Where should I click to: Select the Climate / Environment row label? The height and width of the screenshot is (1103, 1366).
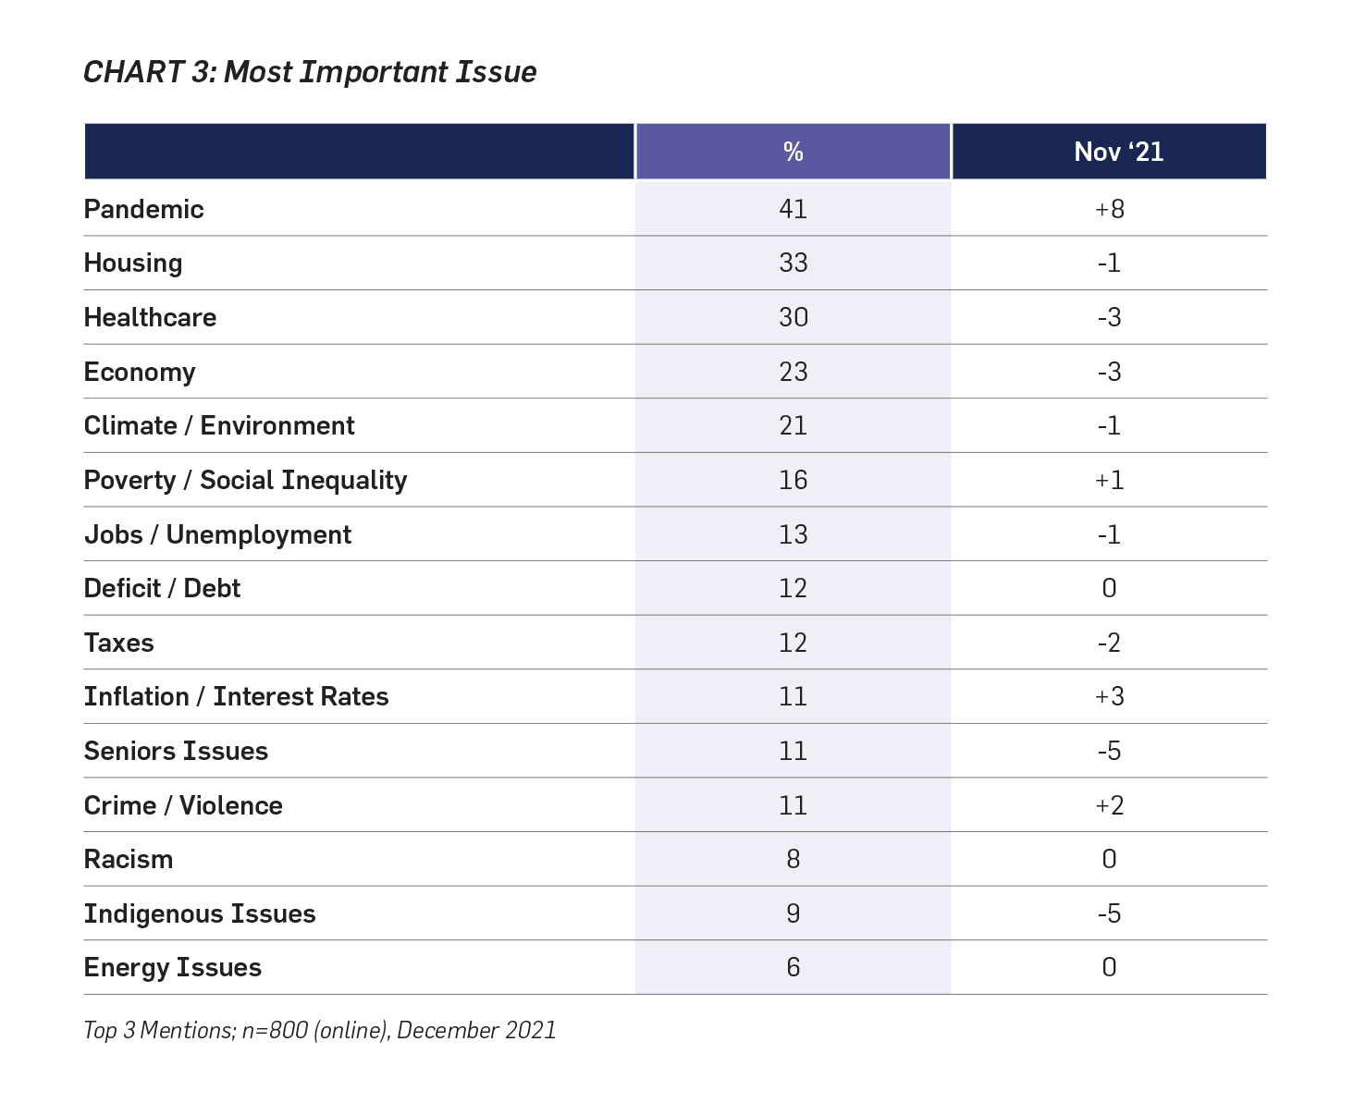(x=219, y=426)
